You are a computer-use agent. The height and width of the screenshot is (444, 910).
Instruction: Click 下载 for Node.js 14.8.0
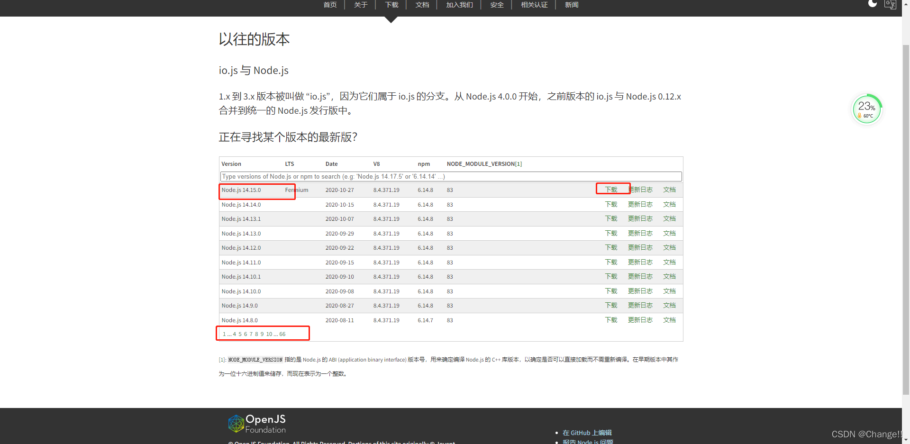(x=611, y=320)
